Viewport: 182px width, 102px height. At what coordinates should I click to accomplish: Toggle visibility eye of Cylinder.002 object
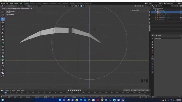[x=181, y=18]
